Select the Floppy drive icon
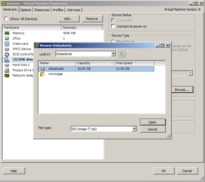The height and width of the screenshot is (182, 205). click(x=7, y=70)
